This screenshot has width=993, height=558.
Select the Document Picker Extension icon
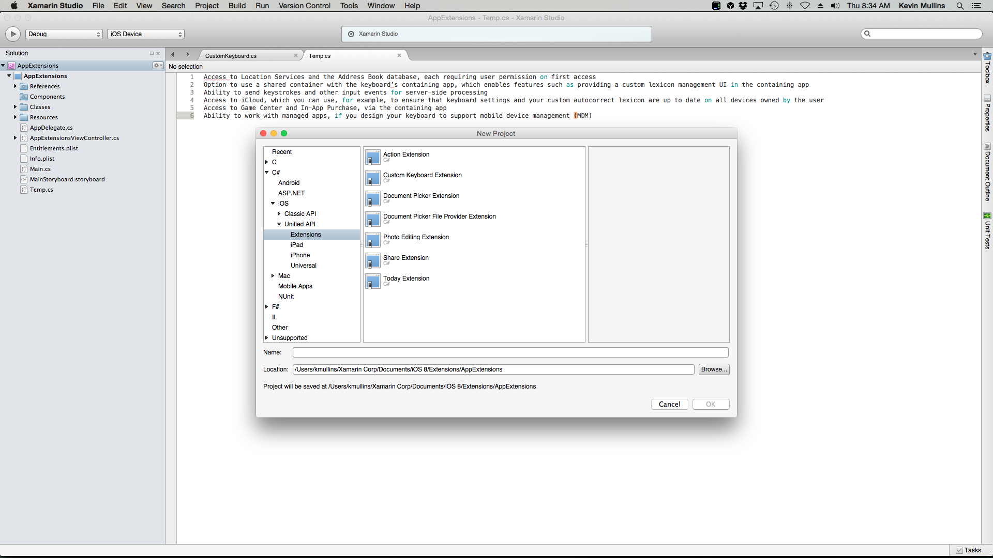point(372,198)
